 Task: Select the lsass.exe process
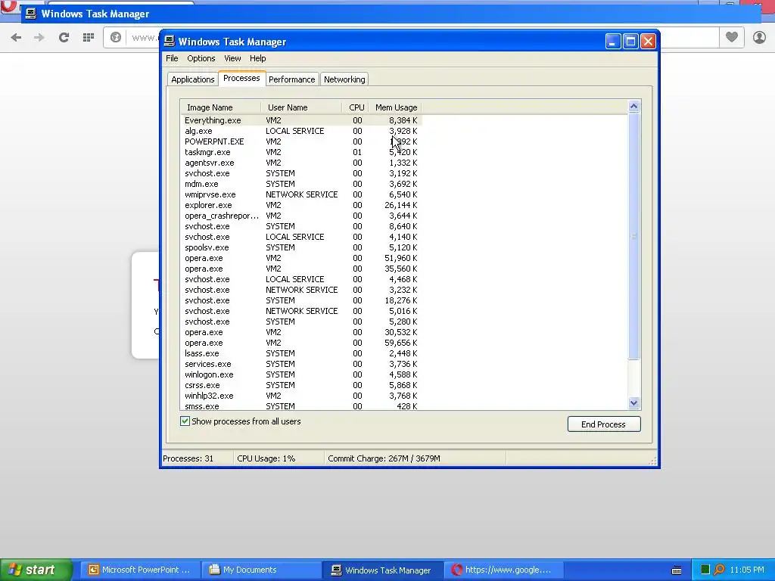[301, 353]
